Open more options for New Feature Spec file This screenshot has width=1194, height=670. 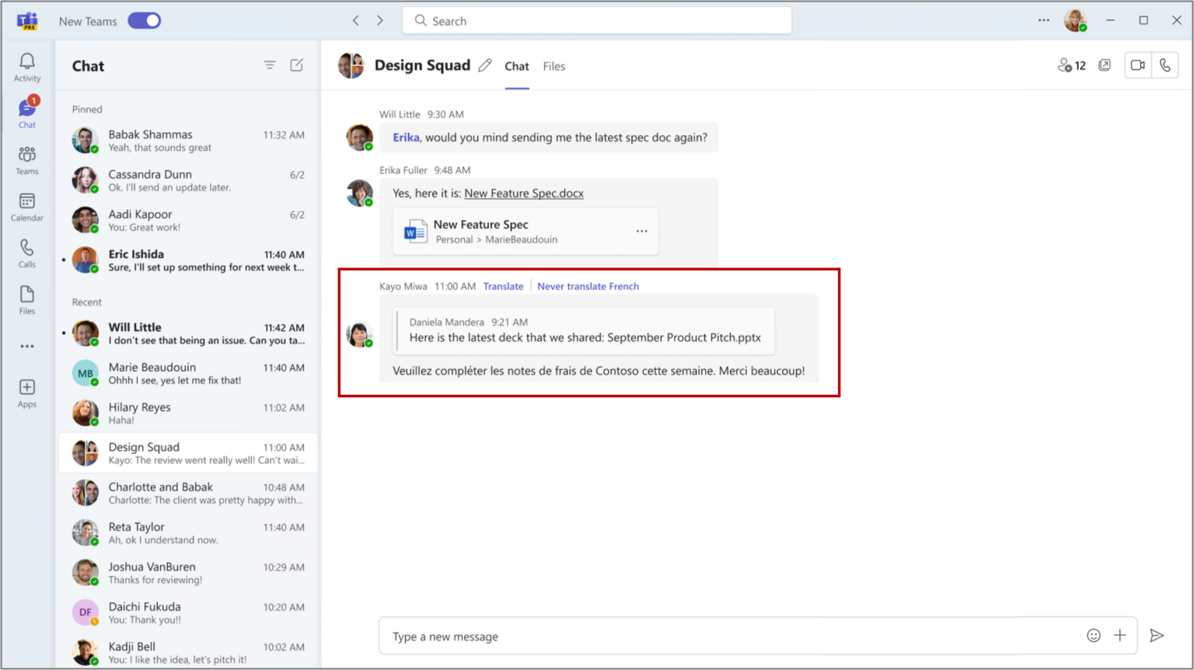tap(642, 231)
